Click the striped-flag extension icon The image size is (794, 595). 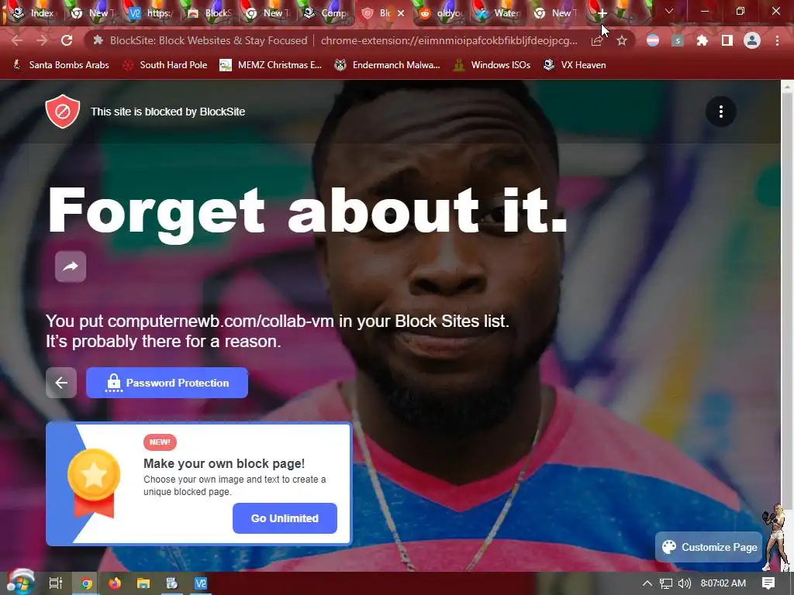click(x=653, y=40)
